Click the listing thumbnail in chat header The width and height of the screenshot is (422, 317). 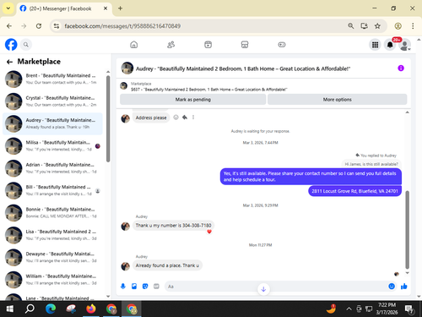pos(127,68)
